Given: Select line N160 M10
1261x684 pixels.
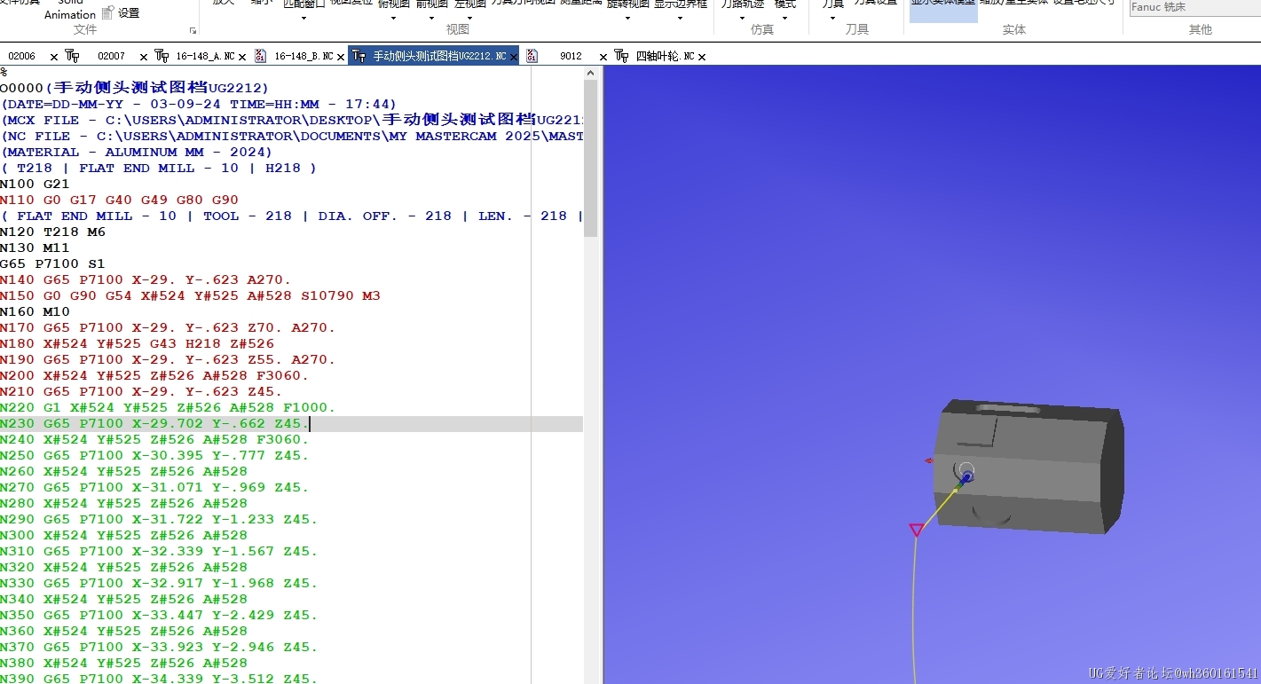Looking at the screenshot, I should coord(35,312).
